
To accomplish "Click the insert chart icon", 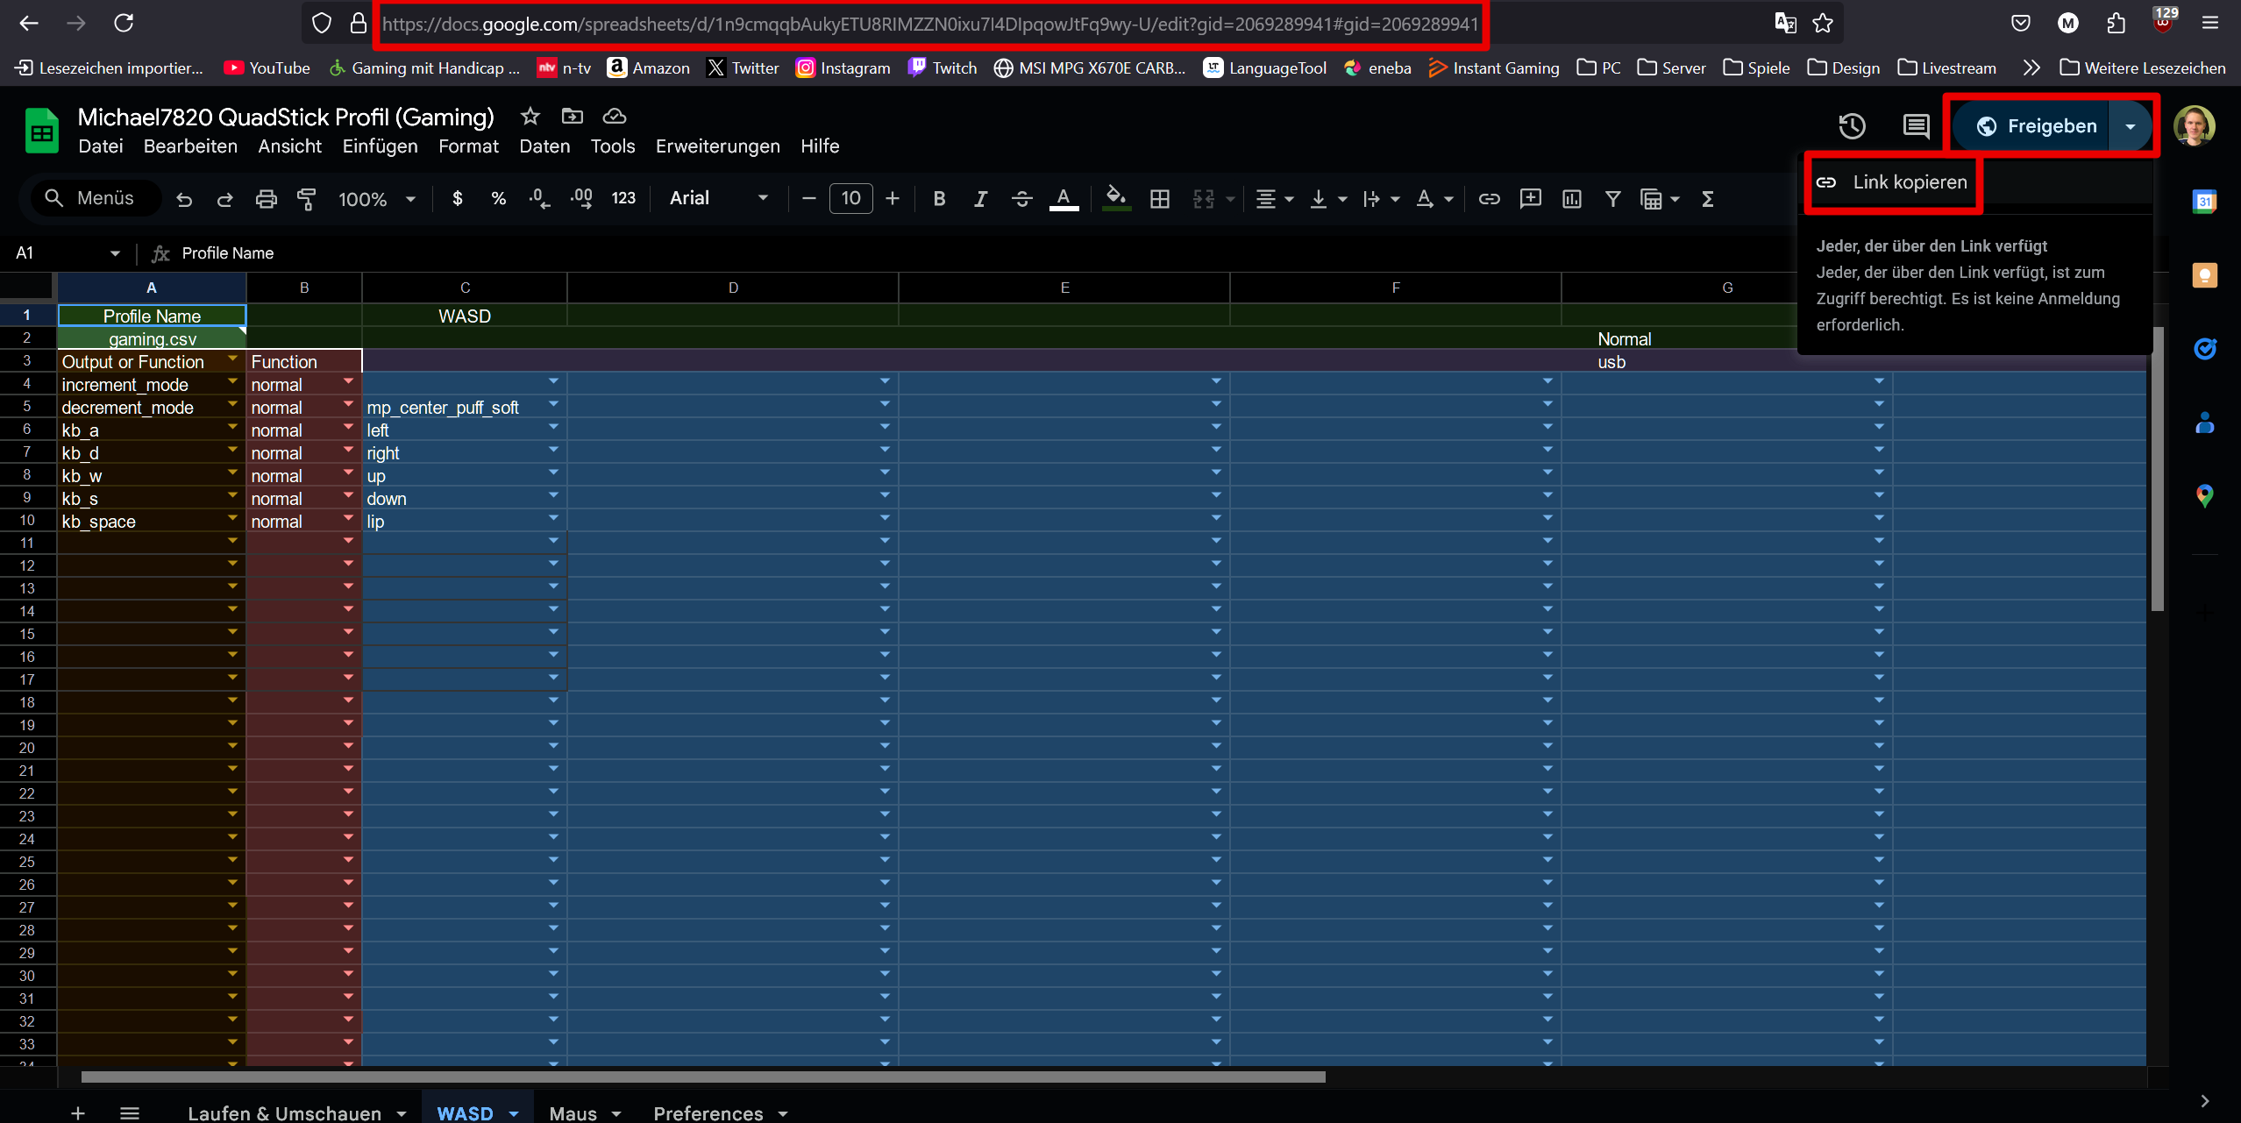I will 1571,199.
